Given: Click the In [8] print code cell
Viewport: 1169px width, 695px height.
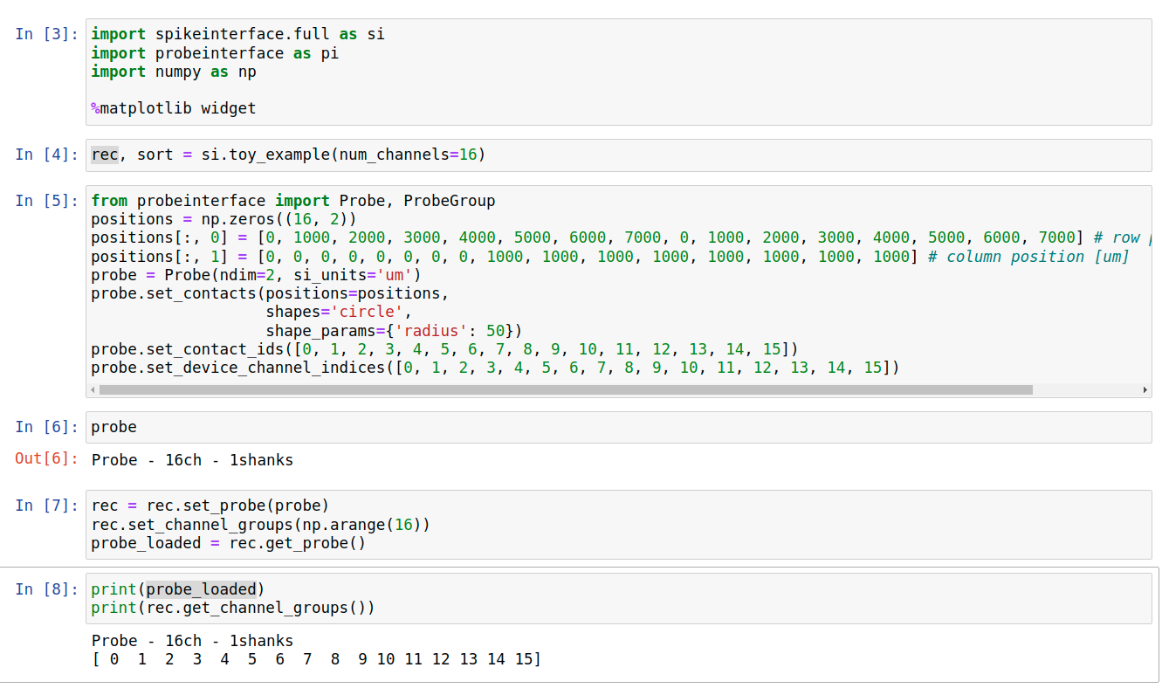Looking at the screenshot, I should pos(618,599).
